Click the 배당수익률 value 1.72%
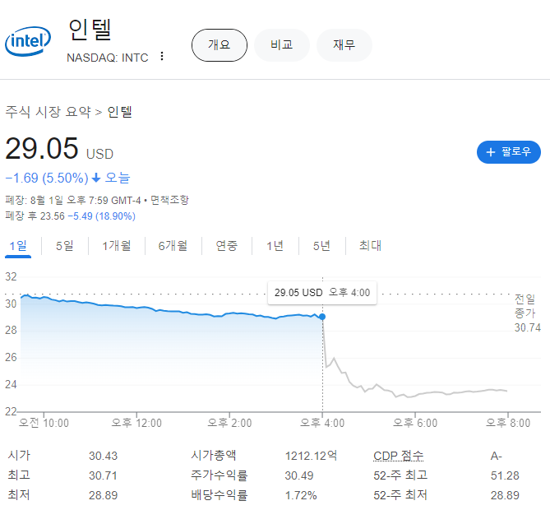550x510 pixels. 301,495
